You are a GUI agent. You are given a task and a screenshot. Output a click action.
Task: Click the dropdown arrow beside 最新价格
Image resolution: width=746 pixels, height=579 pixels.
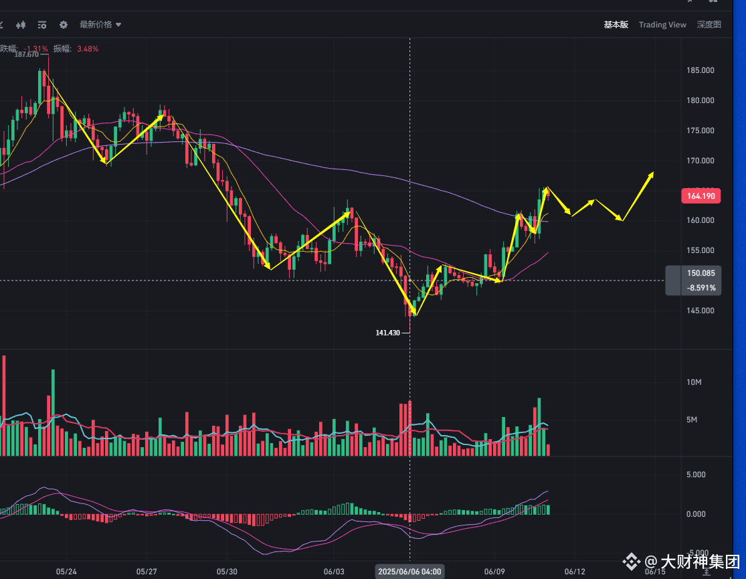118,25
